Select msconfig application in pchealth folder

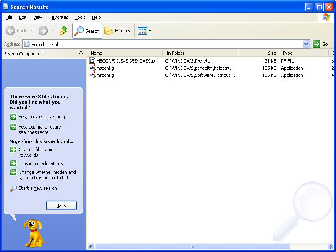(x=105, y=68)
